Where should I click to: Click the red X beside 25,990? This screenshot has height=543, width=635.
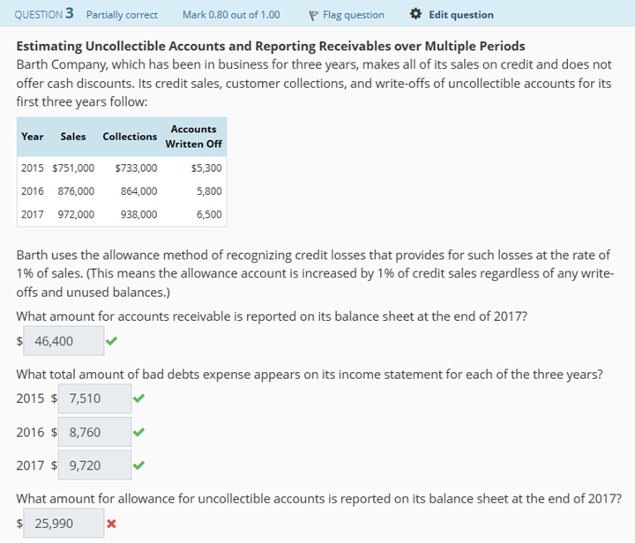(x=111, y=524)
